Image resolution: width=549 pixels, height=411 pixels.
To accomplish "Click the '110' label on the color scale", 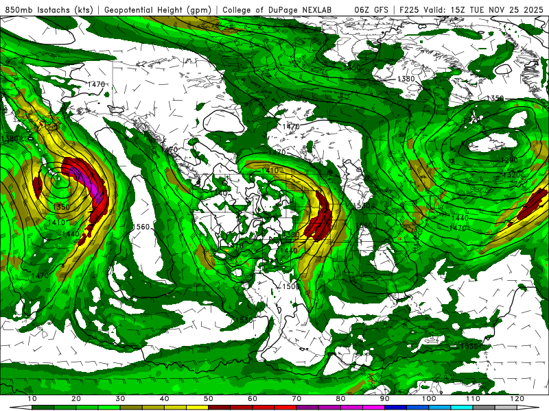I will (473, 399).
